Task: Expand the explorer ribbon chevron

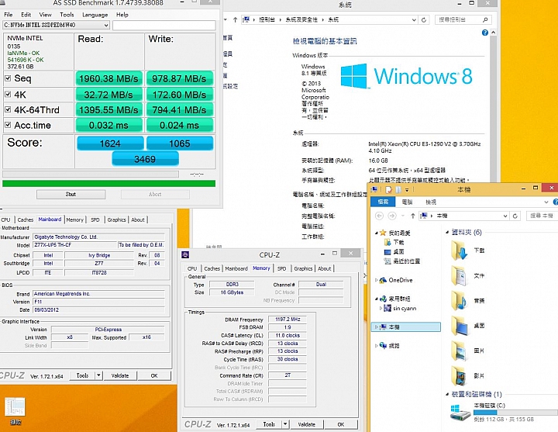Action: [x=546, y=202]
